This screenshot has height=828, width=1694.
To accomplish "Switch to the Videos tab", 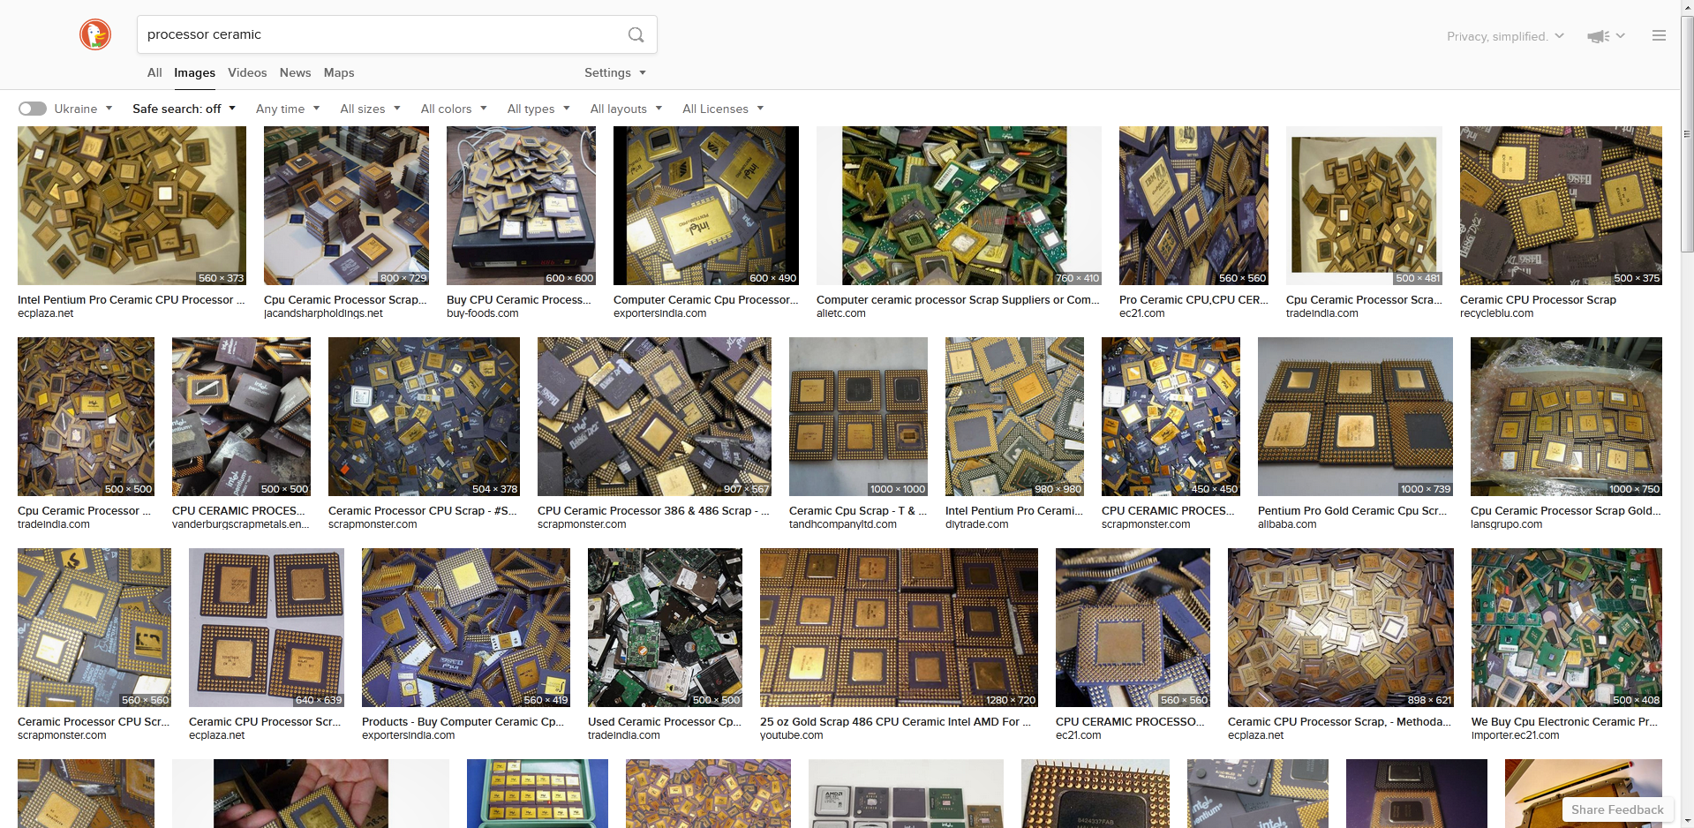I will (x=247, y=72).
